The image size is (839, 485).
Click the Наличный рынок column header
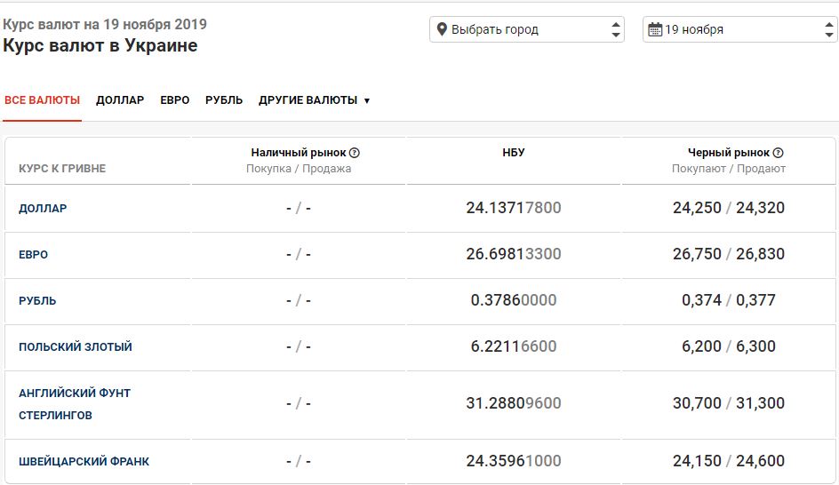(x=299, y=153)
